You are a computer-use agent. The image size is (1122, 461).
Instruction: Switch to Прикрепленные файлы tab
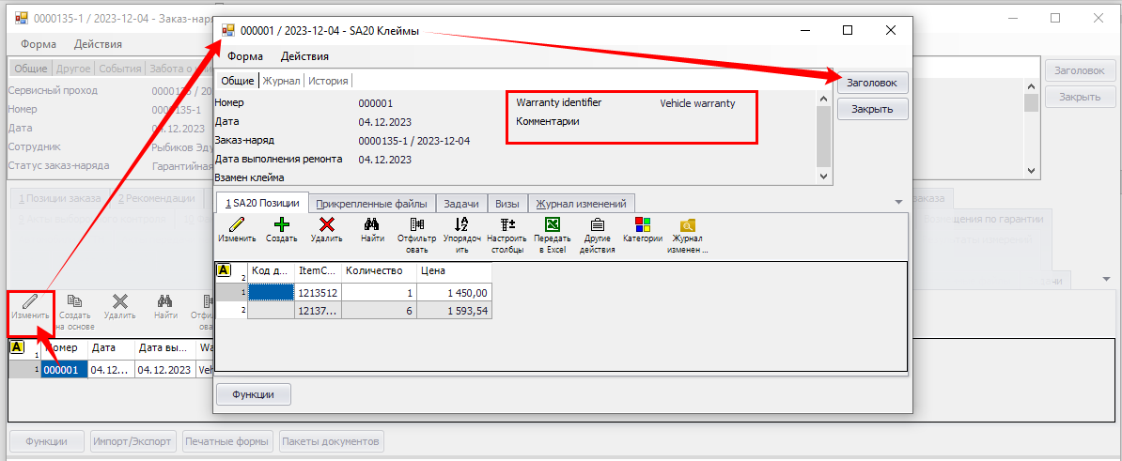pos(371,203)
